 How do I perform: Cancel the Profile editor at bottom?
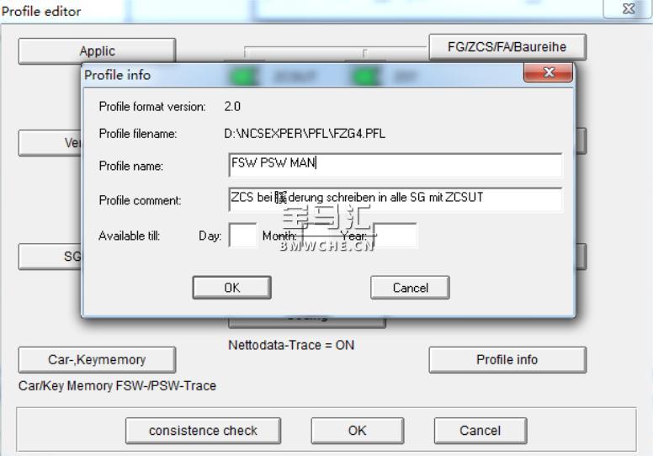(480, 431)
